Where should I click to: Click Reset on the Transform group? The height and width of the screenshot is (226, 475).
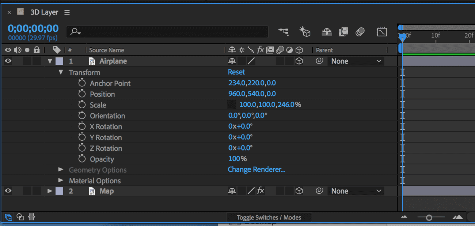point(236,72)
